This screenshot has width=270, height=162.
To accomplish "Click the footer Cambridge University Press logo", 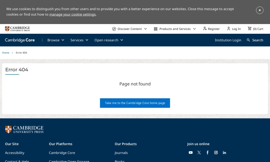I will point(24,129).
